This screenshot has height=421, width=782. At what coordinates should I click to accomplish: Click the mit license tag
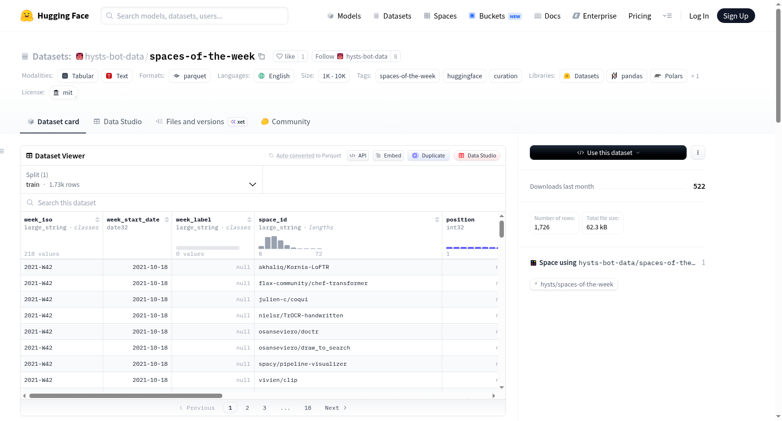click(64, 92)
